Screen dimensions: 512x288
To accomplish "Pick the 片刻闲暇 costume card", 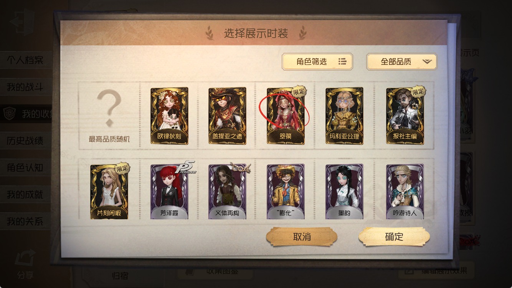I will click(109, 192).
